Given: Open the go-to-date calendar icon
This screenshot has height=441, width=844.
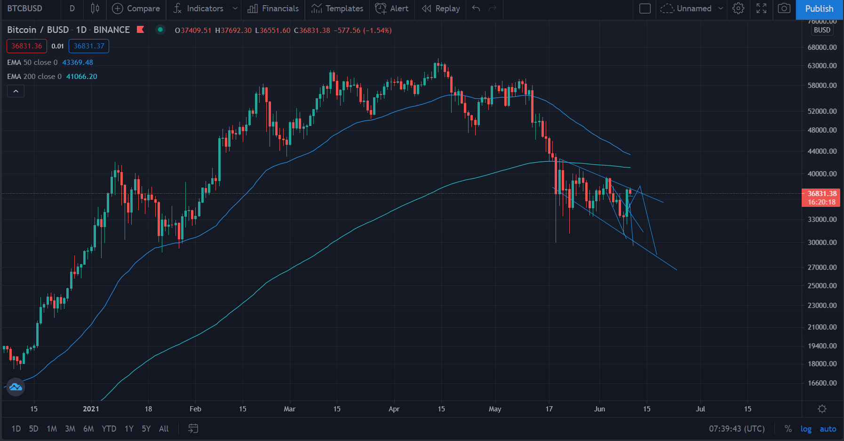Looking at the screenshot, I should (x=193, y=428).
